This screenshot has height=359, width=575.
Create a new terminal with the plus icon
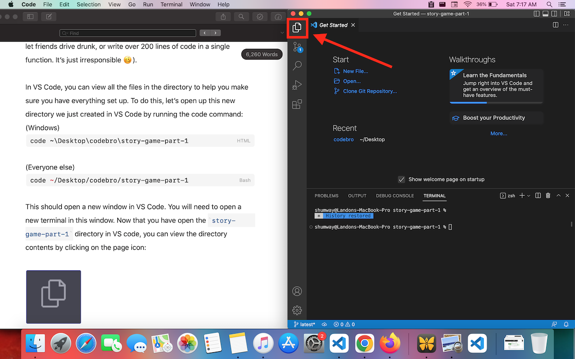pos(522,196)
